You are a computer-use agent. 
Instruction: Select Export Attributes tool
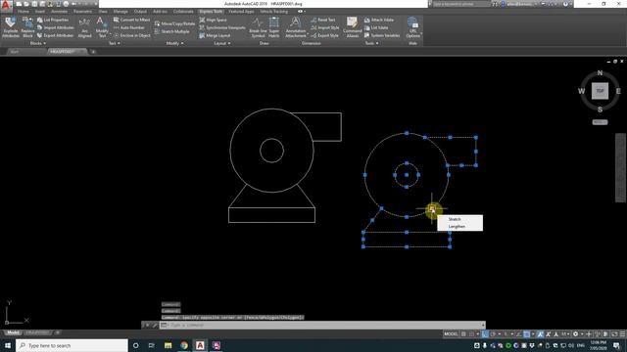point(55,35)
